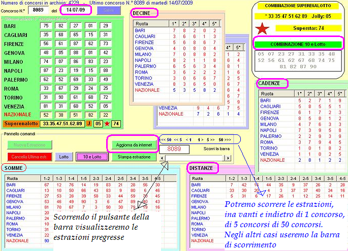Viewport: 348px width, 251px height.
Task: Click the Superstar number box 74
Action: click(116, 124)
